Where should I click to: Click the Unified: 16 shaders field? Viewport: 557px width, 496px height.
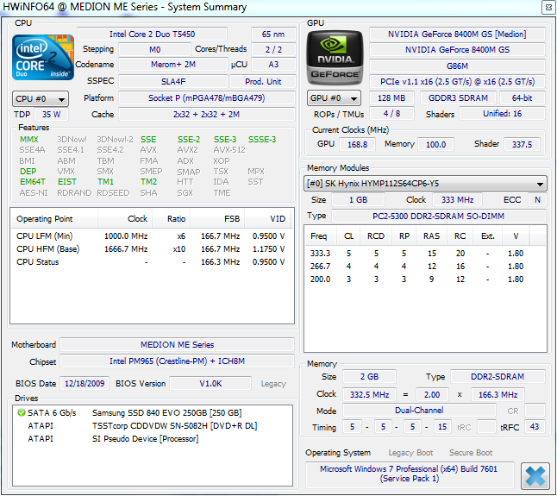[502, 114]
